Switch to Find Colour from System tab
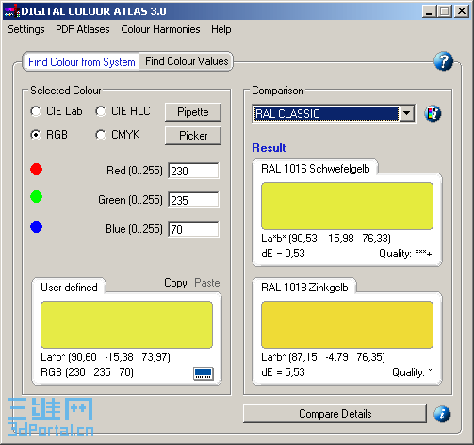 tap(82, 62)
